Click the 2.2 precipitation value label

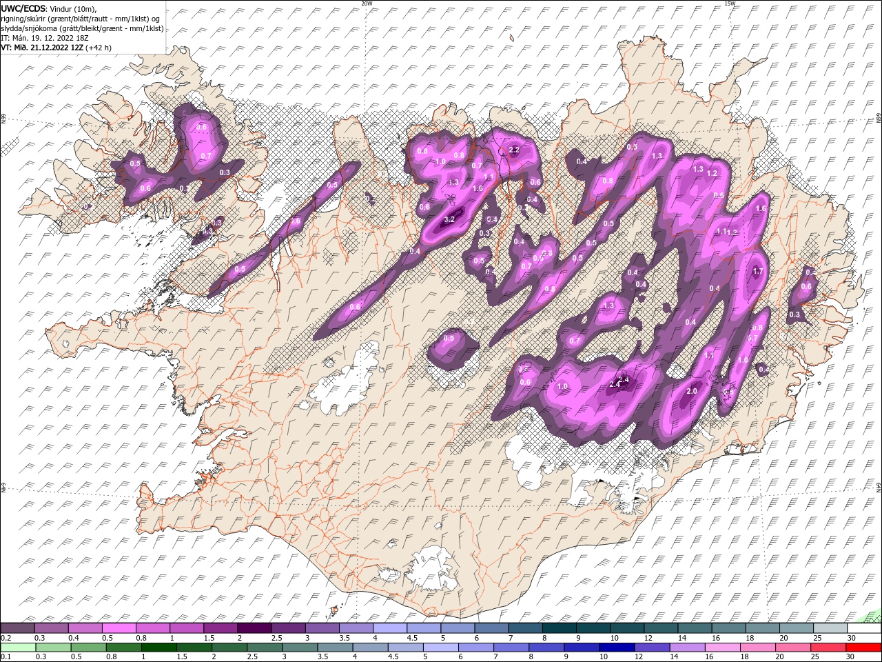click(x=513, y=150)
